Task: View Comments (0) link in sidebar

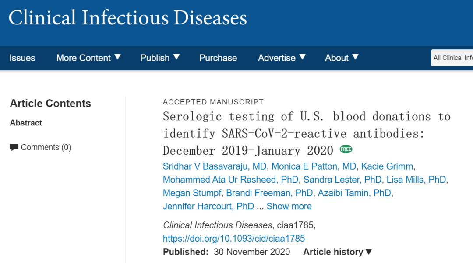Action: (x=46, y=147)
